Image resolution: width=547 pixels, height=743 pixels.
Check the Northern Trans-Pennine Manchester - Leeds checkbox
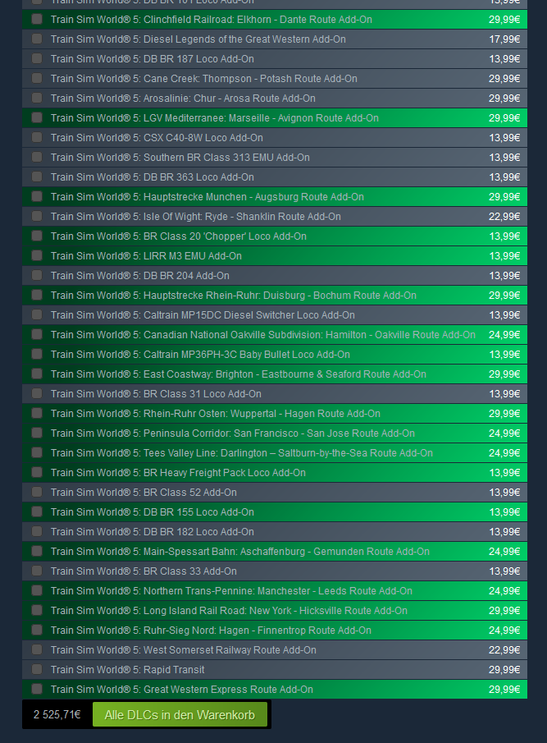[x=37, y=590]
